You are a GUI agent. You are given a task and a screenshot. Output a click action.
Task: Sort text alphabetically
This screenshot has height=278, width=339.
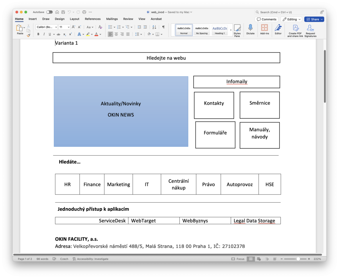point(154,27)
